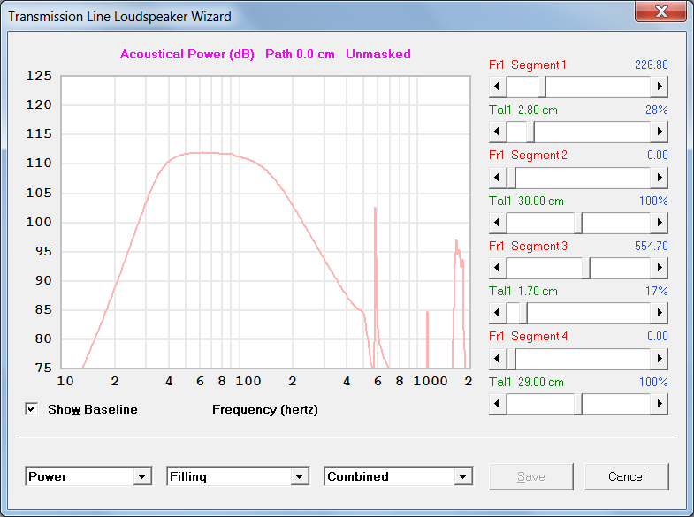Open the Power dropdown list

[142, 476]
